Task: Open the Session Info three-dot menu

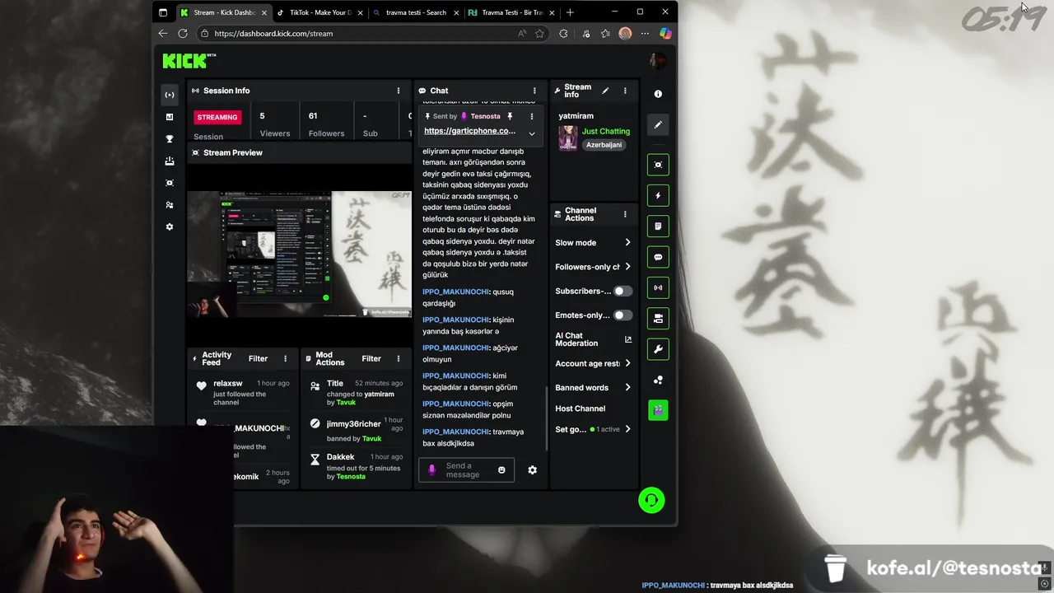Action: click(x=399, y=91)
